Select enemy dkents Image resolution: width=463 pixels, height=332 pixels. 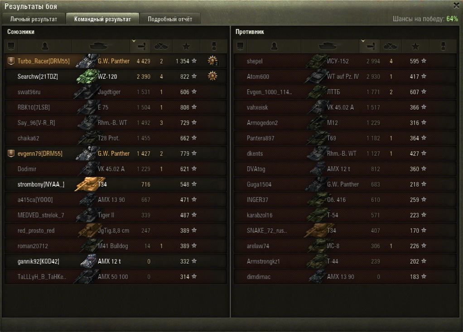(x=255, y=154)
